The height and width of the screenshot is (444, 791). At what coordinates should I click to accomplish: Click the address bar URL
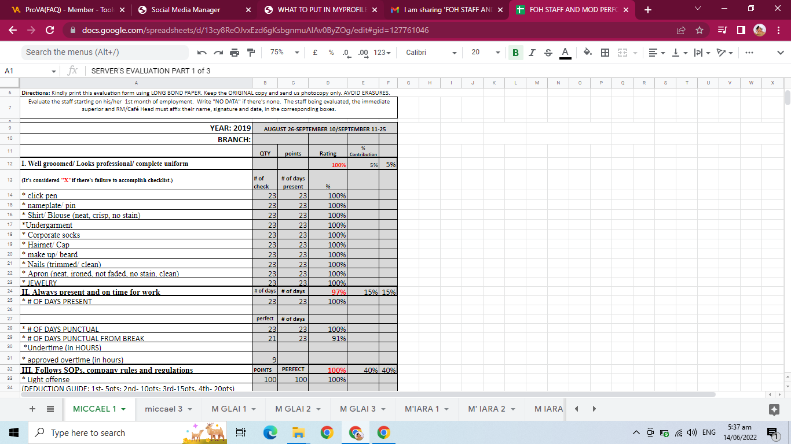(255, 30)
